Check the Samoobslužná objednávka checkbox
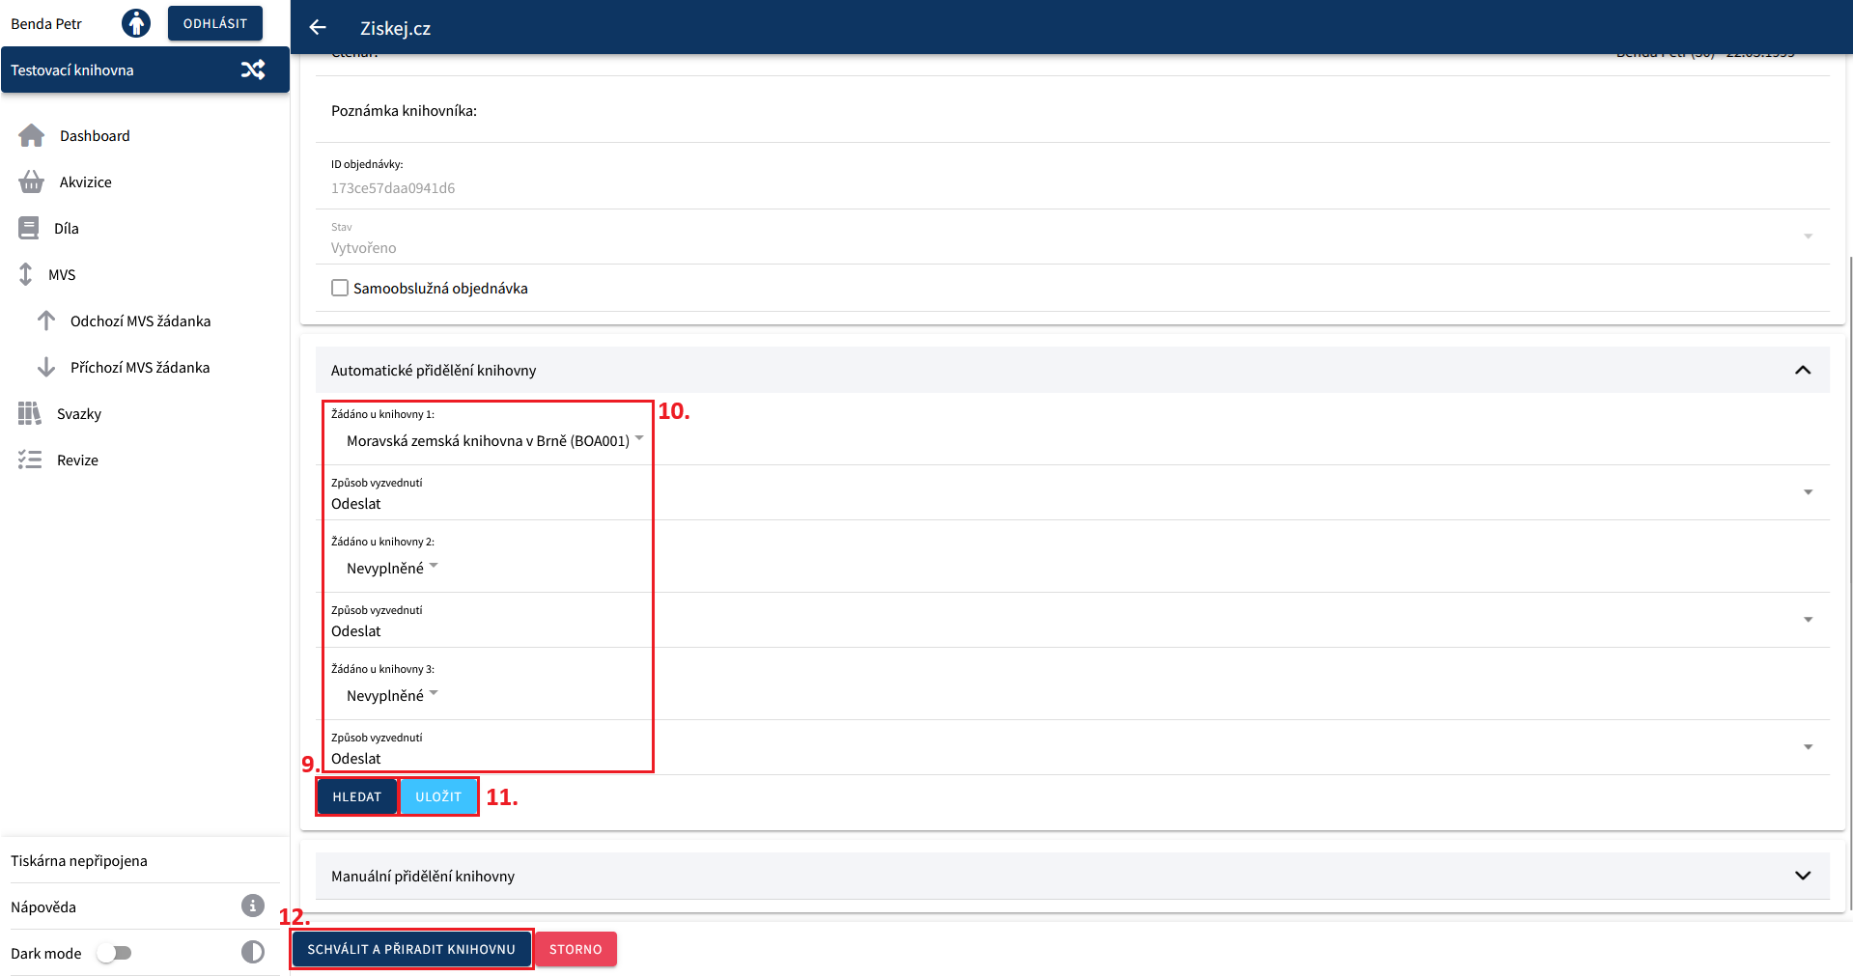 (x=340, y=288)
